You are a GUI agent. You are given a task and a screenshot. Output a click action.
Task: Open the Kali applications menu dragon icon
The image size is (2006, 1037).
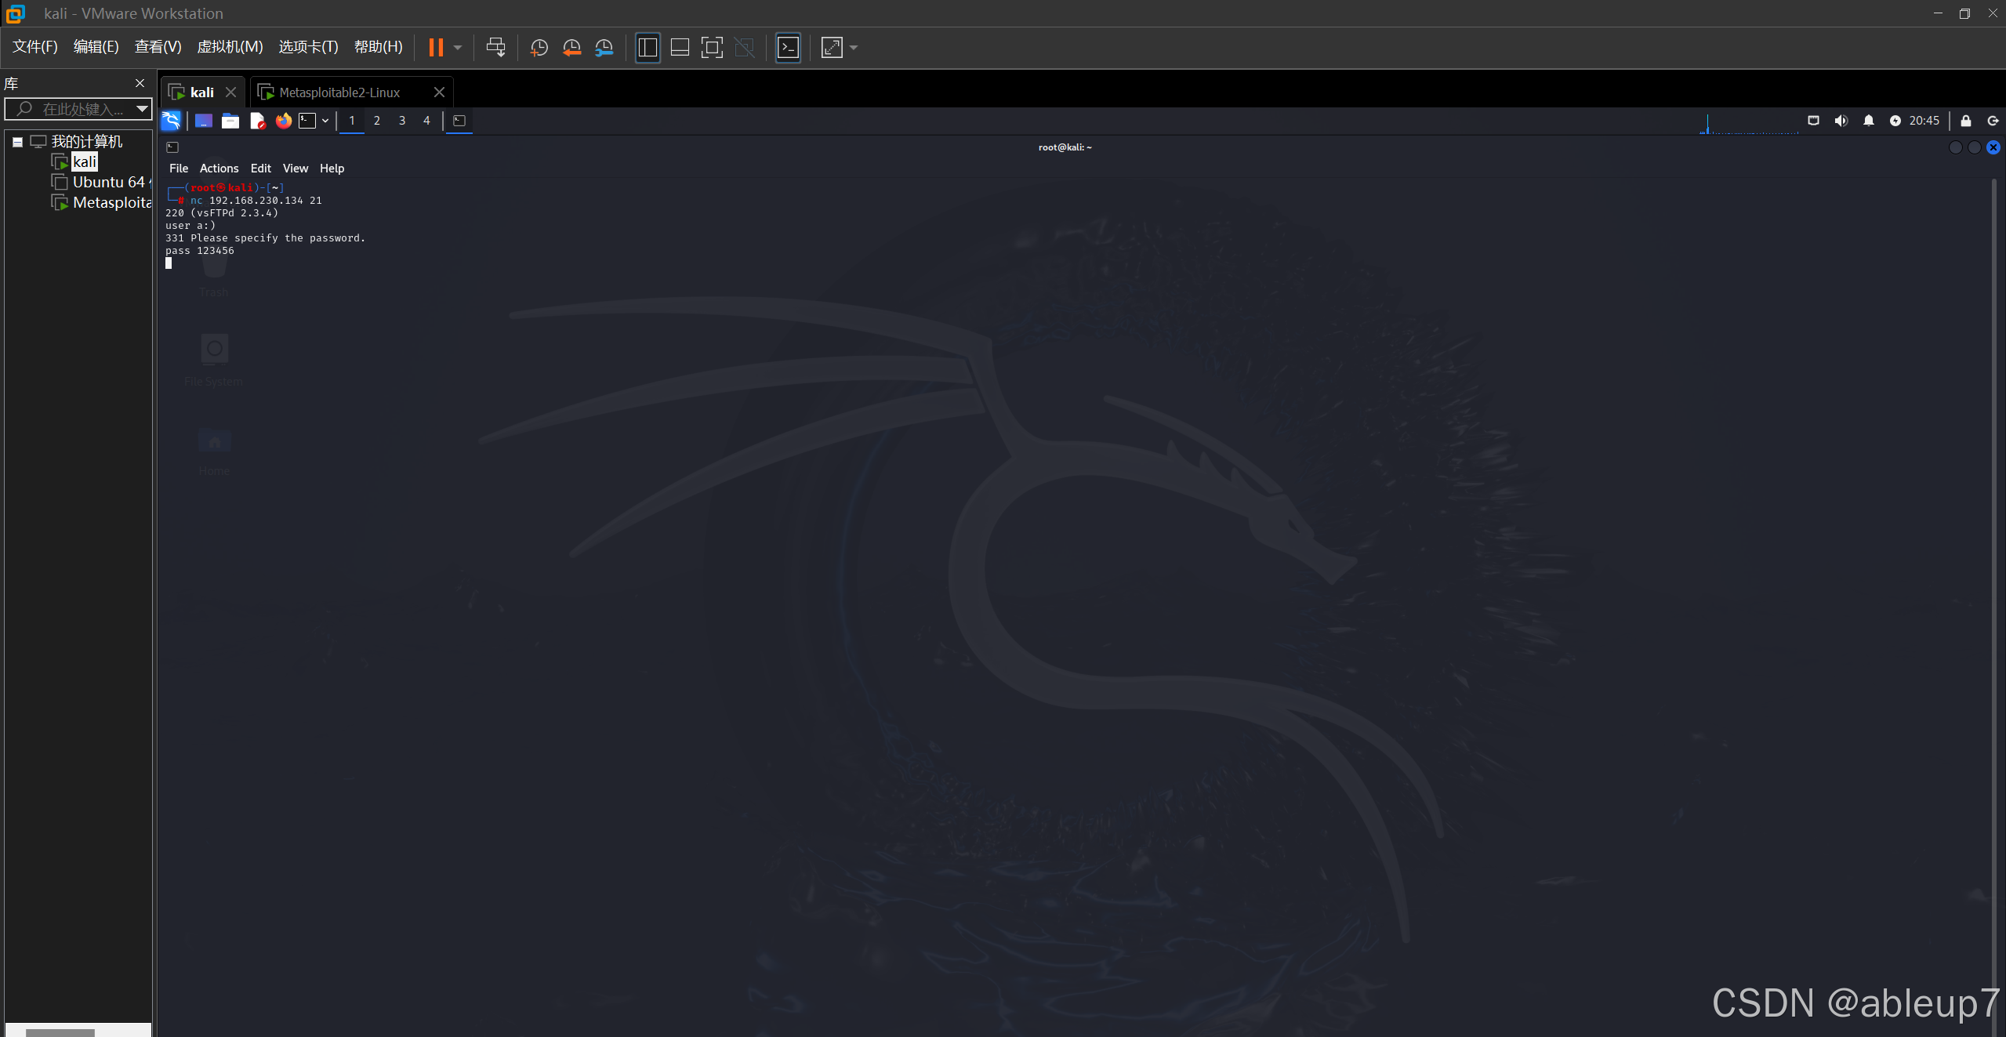tap(171, 121)
